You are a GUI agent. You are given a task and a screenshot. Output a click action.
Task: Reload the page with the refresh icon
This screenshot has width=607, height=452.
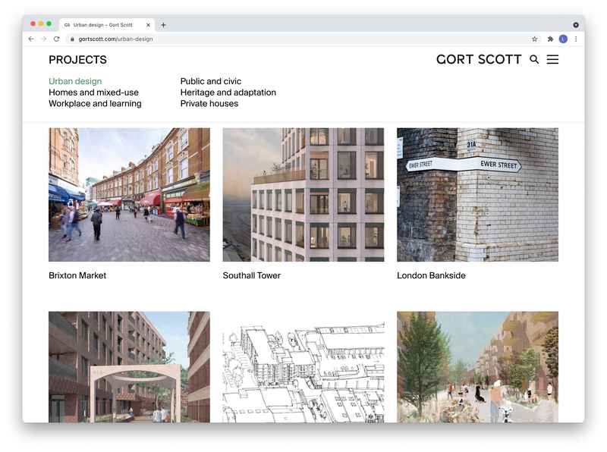(56, 39)
